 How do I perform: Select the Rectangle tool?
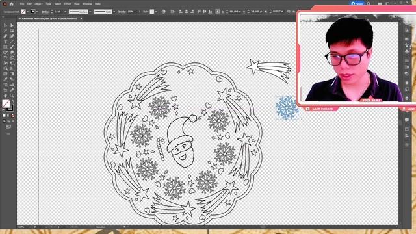5,47
